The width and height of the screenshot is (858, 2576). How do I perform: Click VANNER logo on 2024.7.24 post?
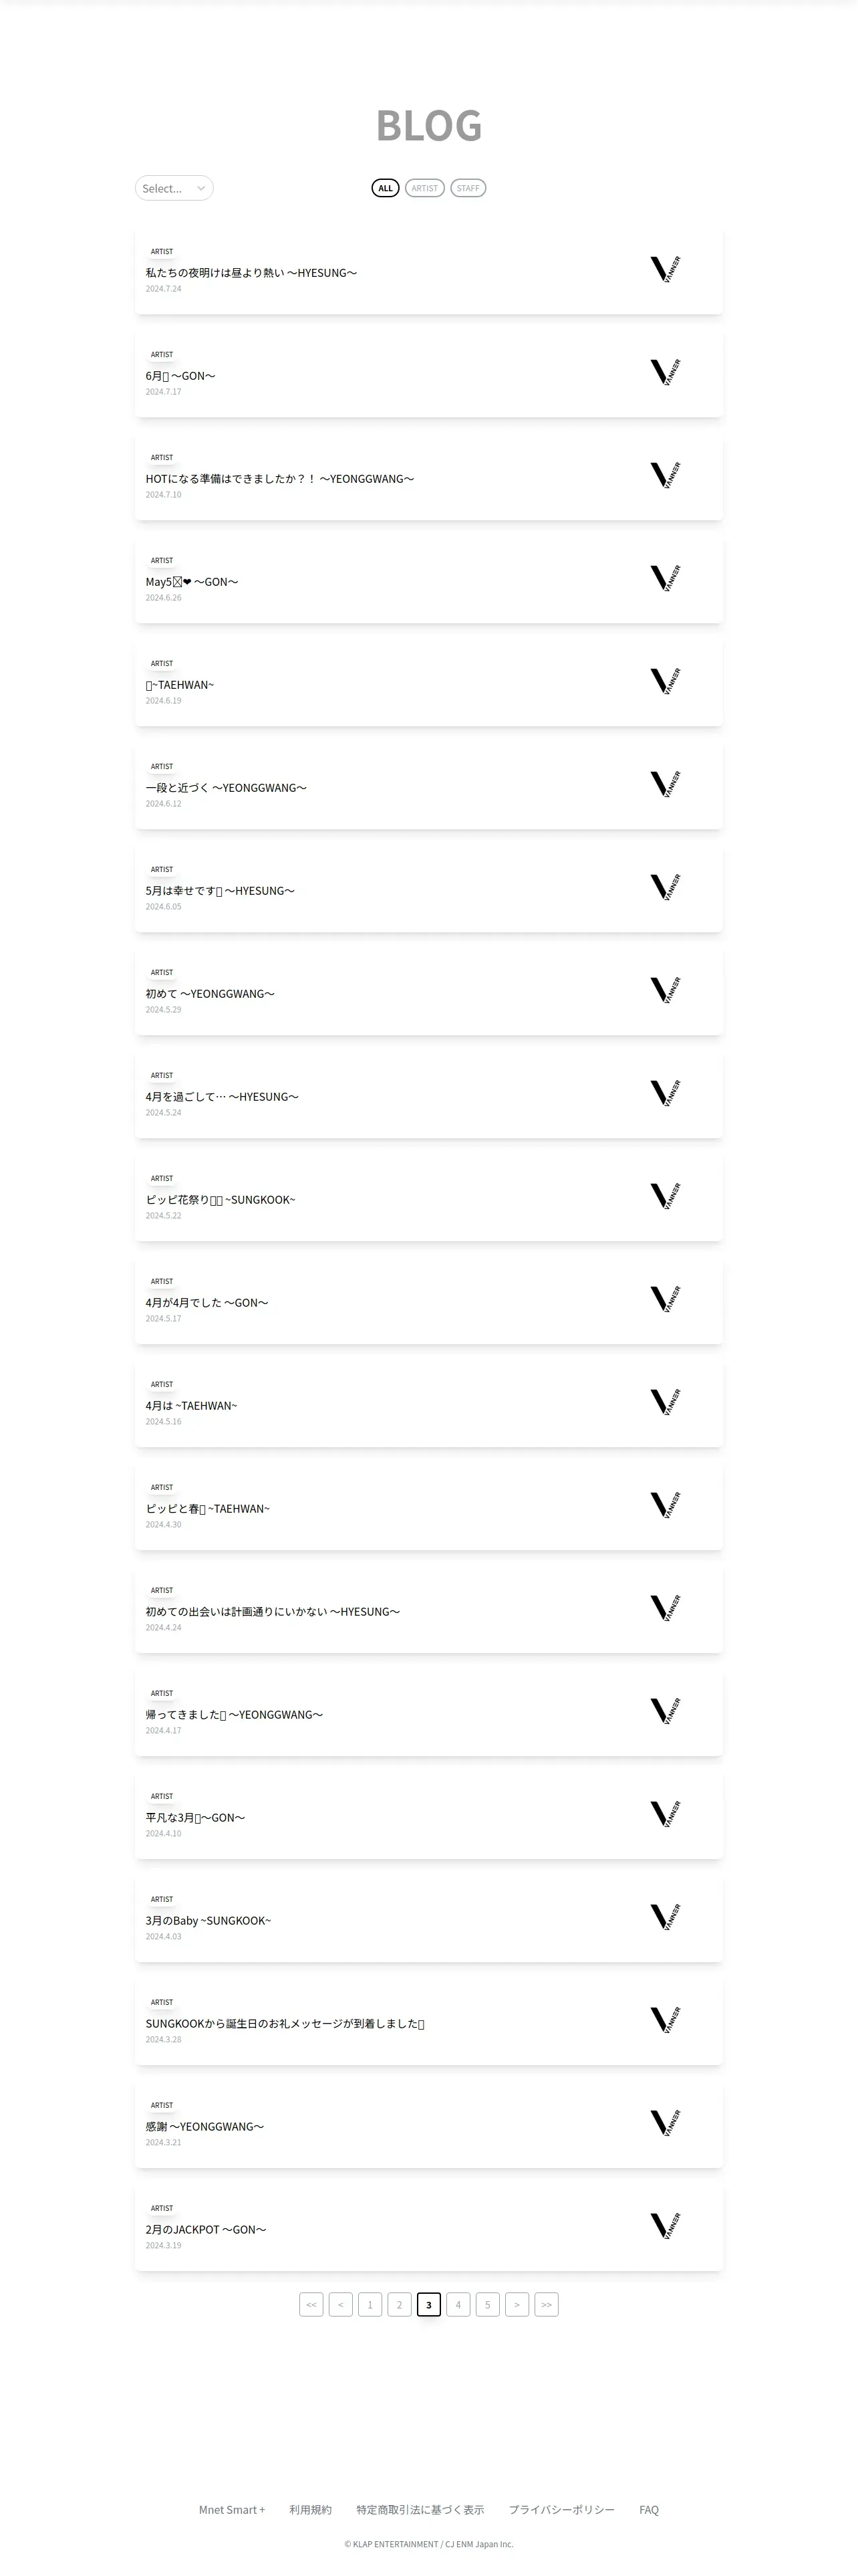[x=666, y=269]
